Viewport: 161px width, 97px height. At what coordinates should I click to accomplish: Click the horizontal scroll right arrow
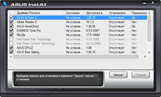(145, 56)
